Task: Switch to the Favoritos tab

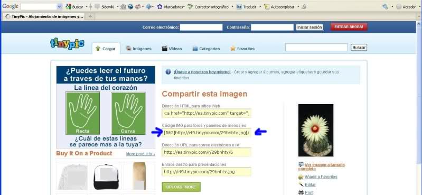Action: (242, 49)
